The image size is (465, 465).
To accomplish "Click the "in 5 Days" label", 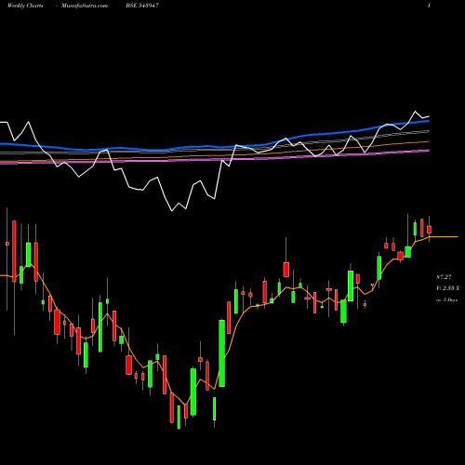I will point(447,299).
